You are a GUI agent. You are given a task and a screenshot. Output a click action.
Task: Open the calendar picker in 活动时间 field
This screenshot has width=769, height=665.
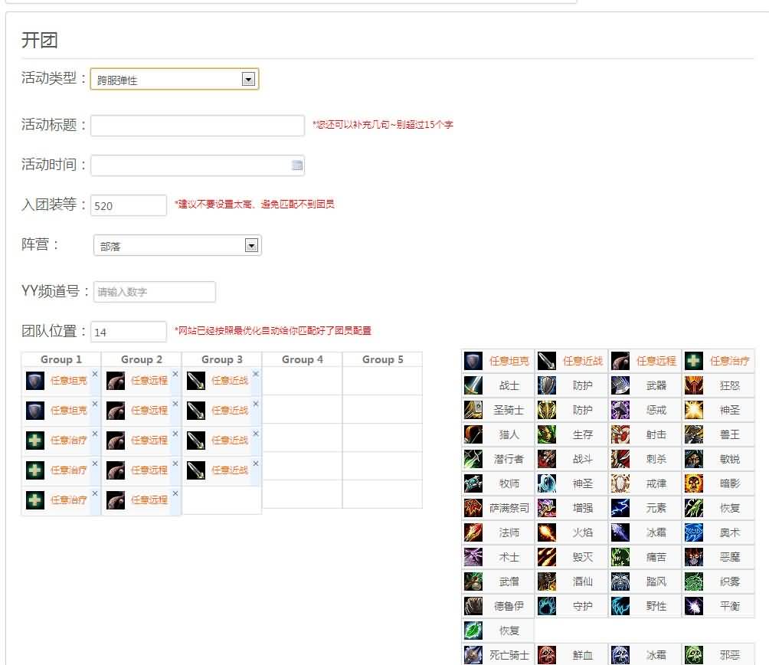click(296, 165)
